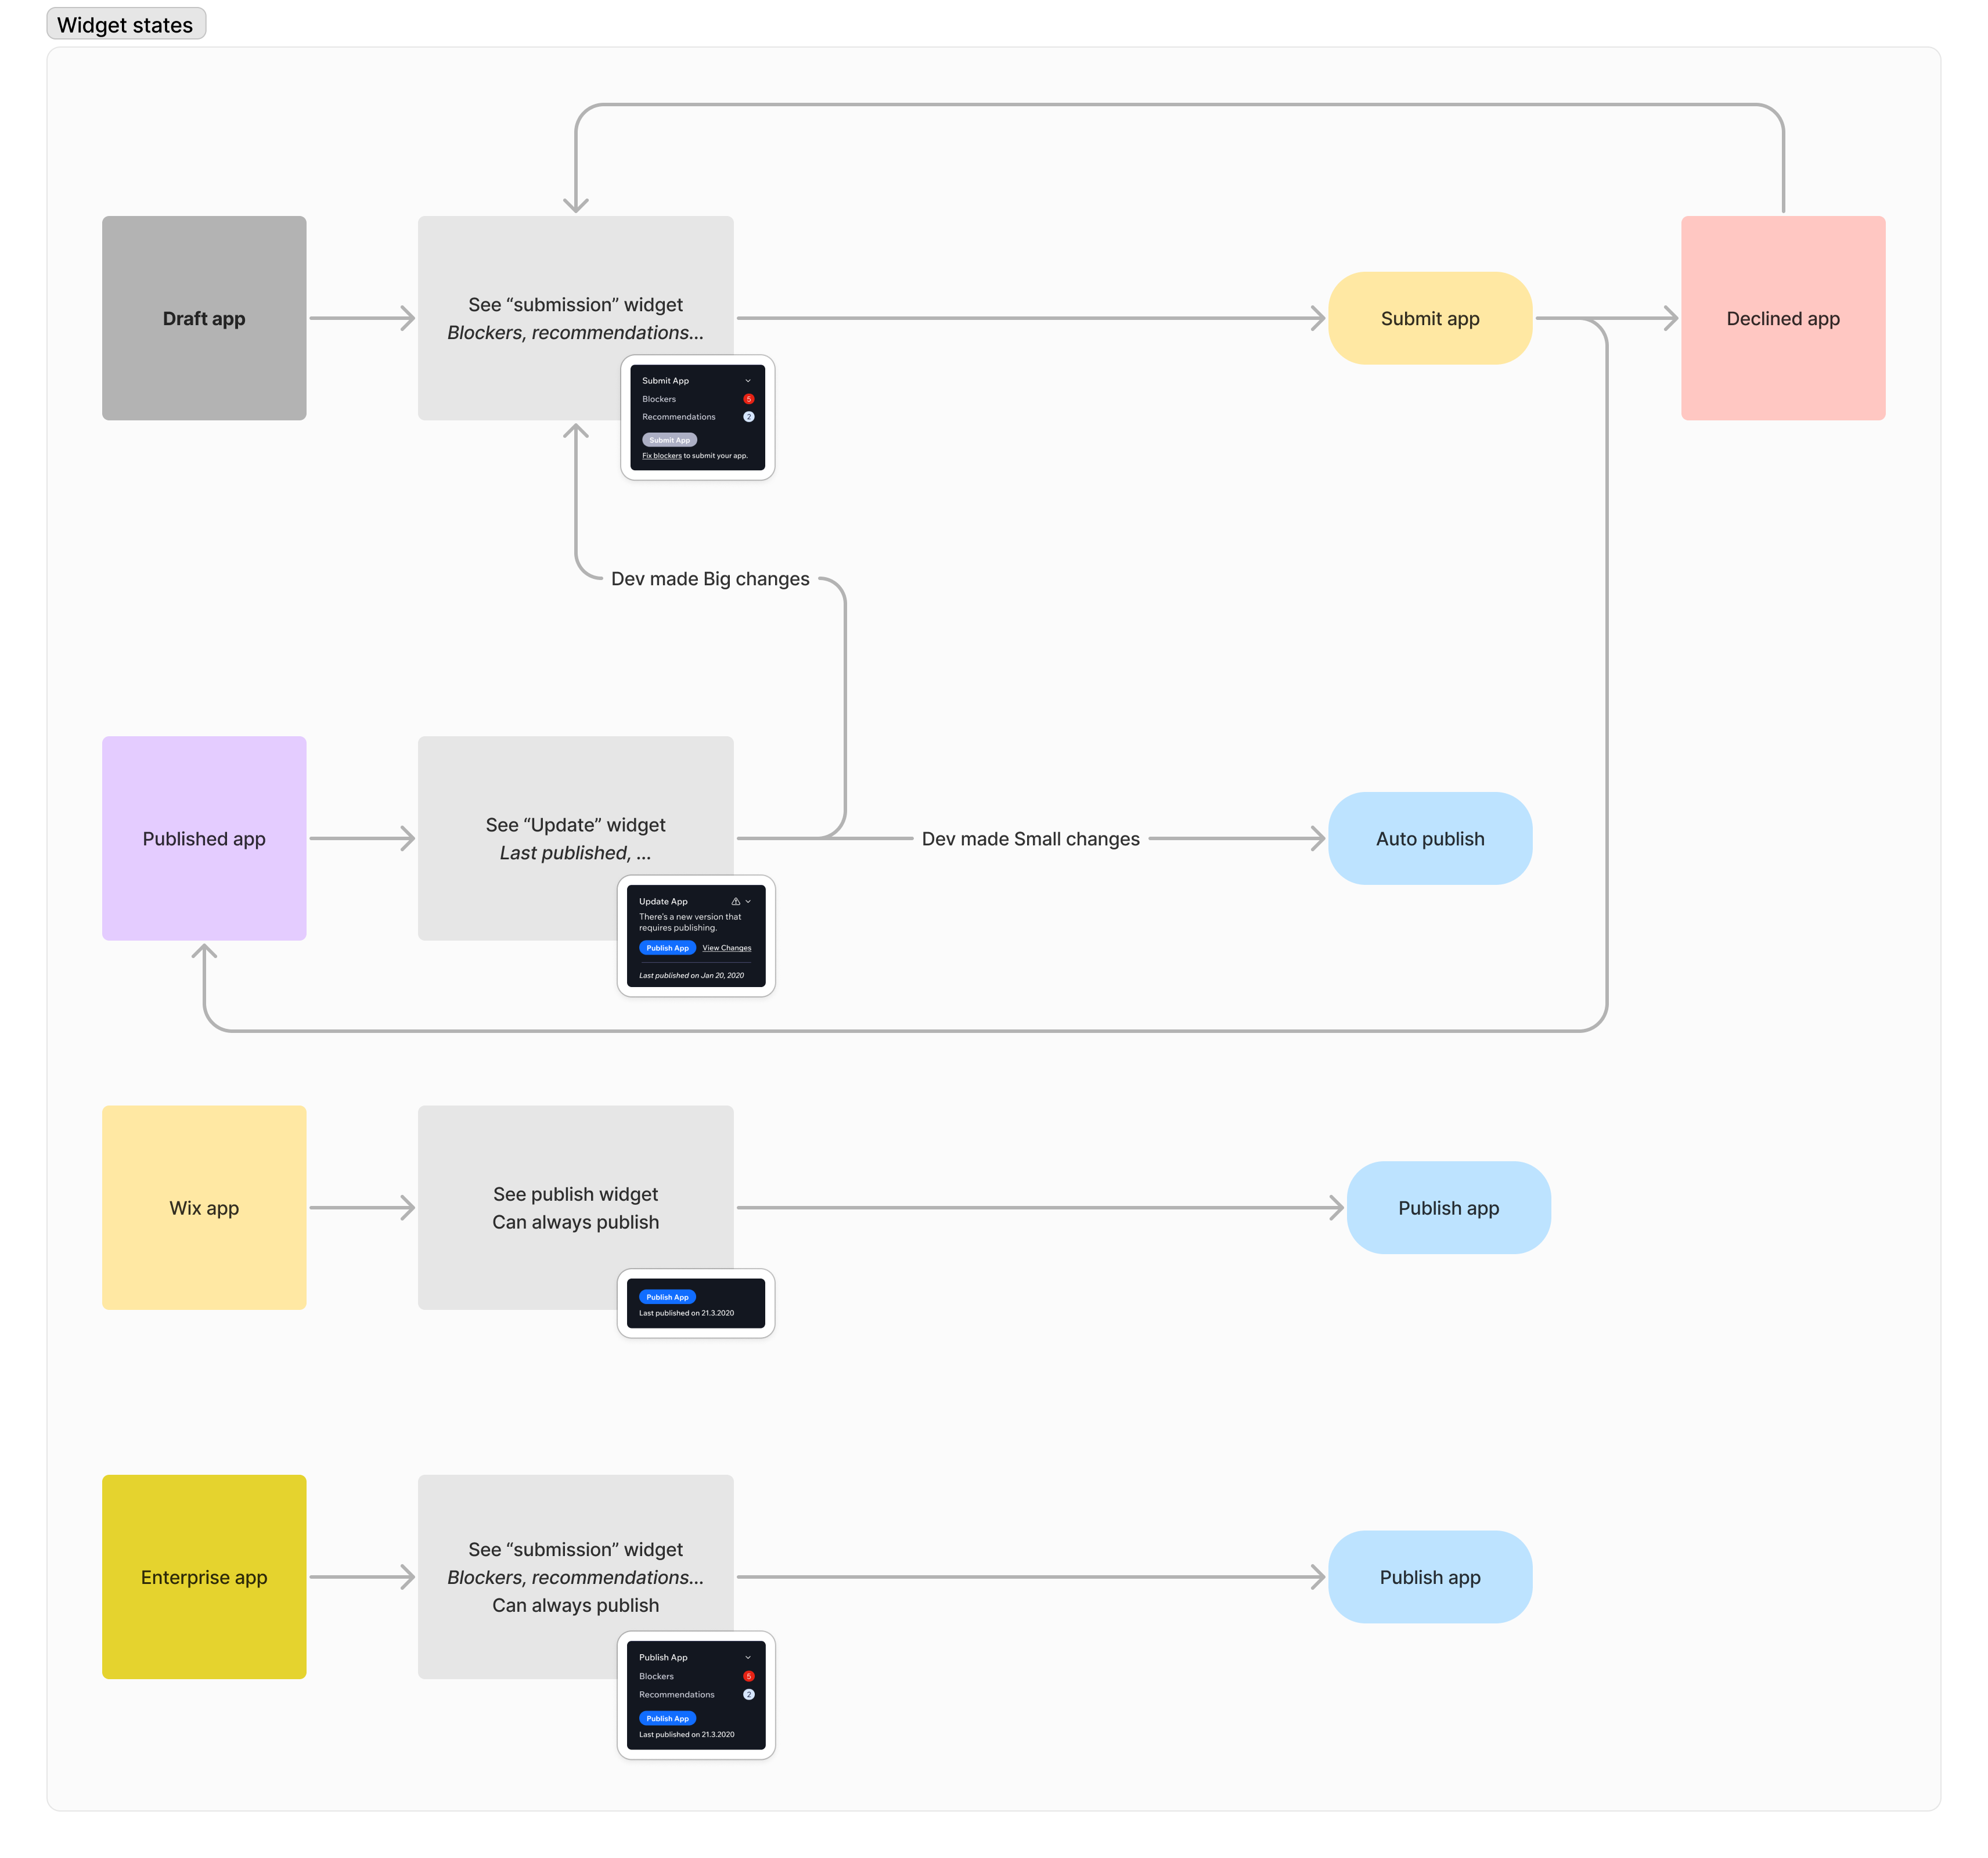
Task: Click the red Blockers badge in Submit App widget
Action: coord(748,399)
